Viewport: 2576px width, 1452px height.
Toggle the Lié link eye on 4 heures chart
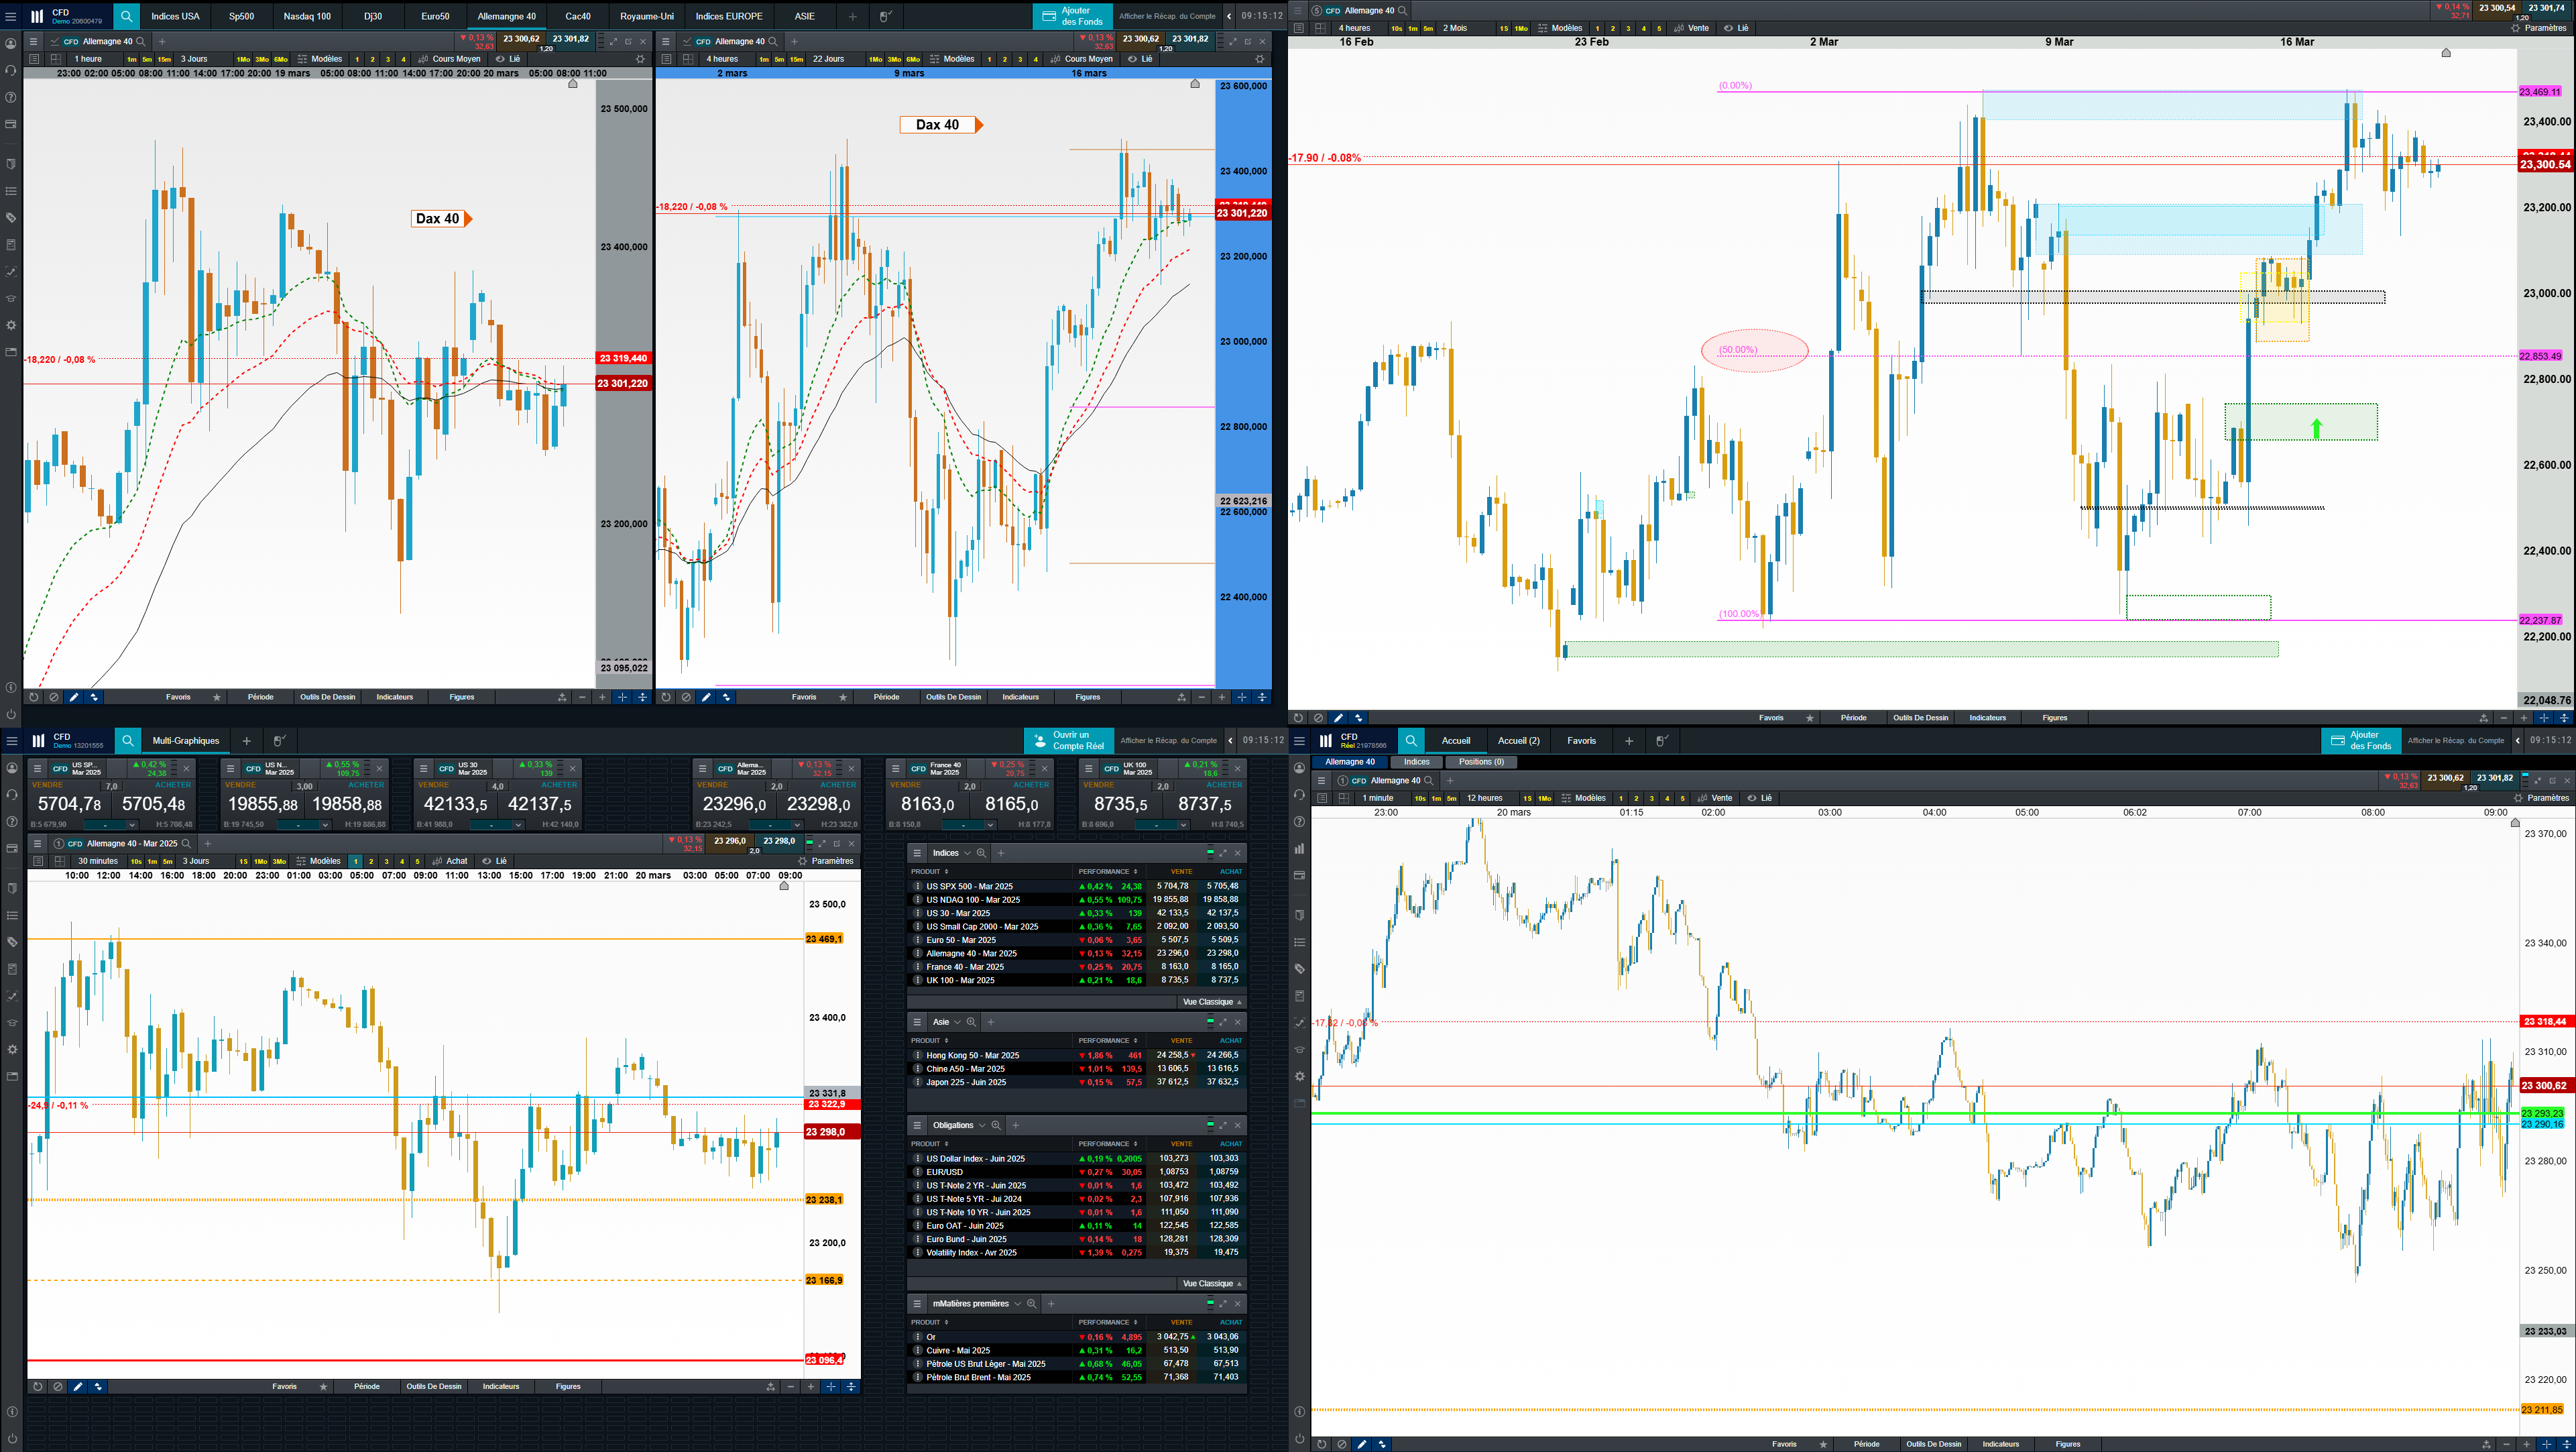(x=1133, y=59)
